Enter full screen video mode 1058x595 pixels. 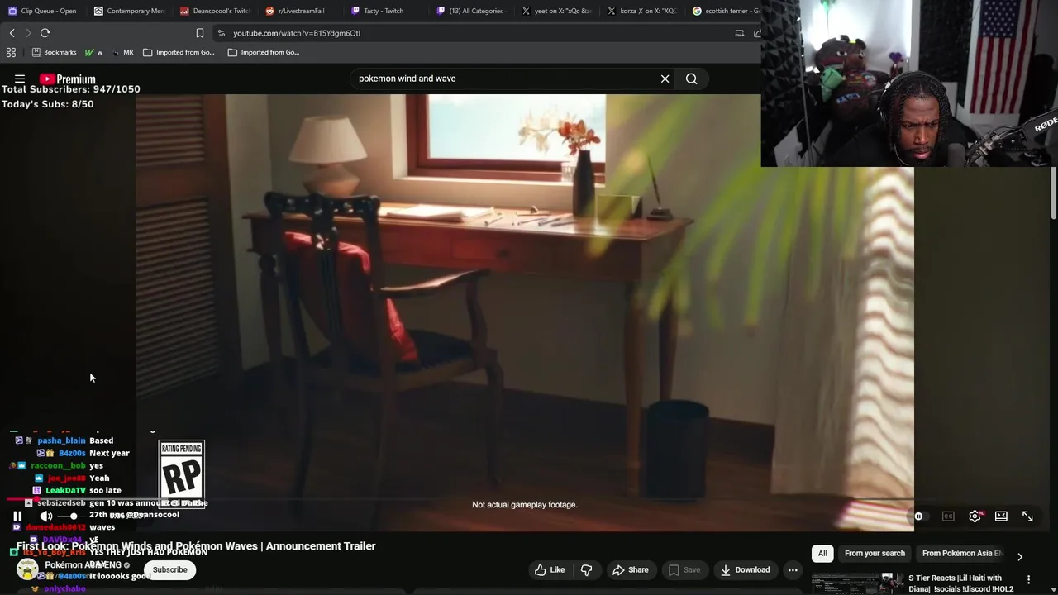1027,516
